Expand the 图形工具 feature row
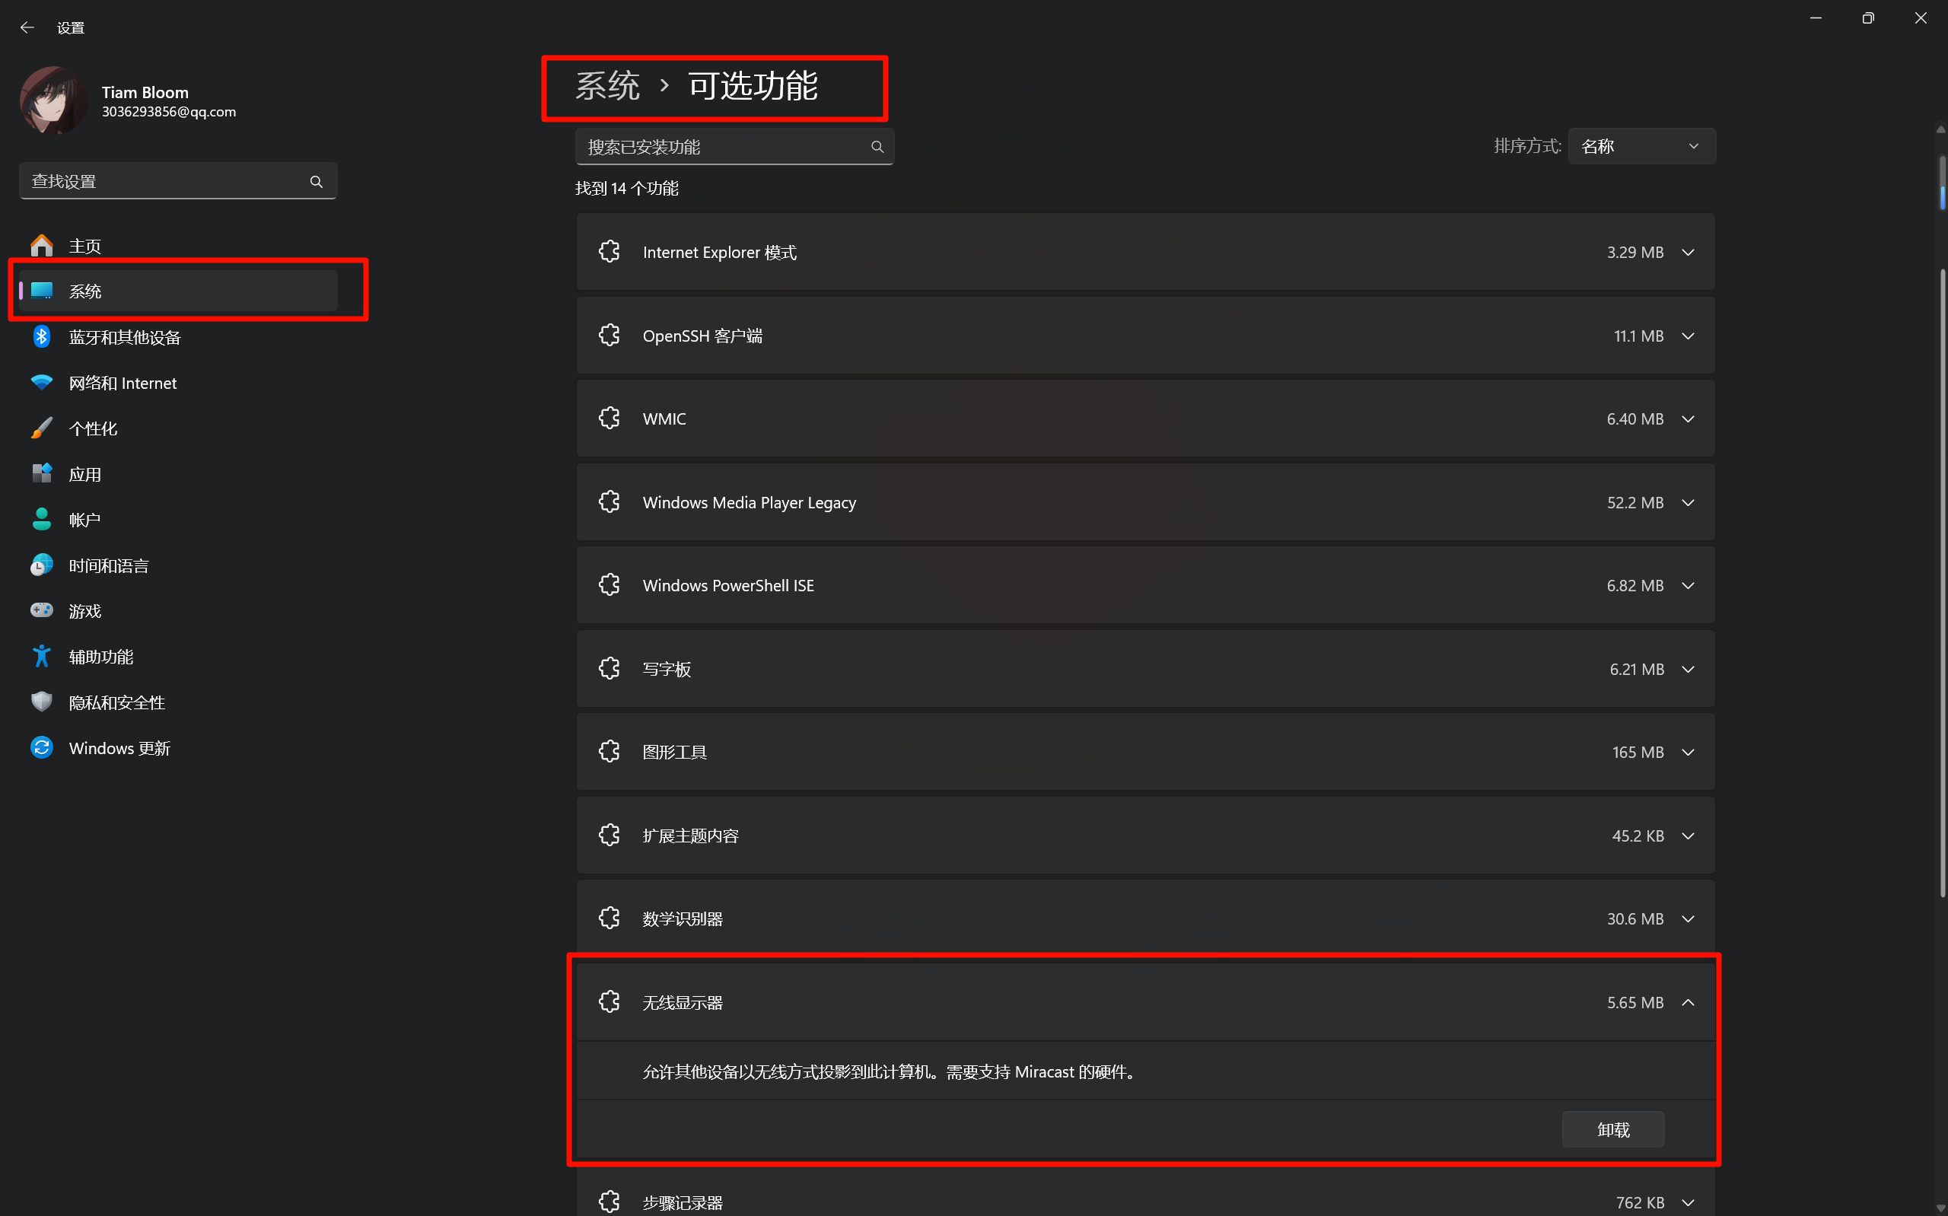The height and width of the screenshot is (1216, 1948). pos(1688,752)
